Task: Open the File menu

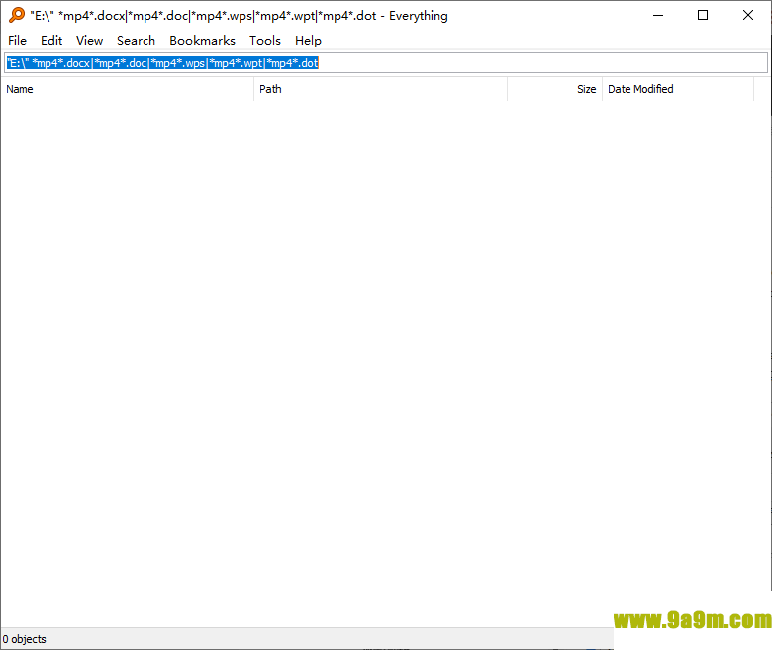Action: [17, 41]
